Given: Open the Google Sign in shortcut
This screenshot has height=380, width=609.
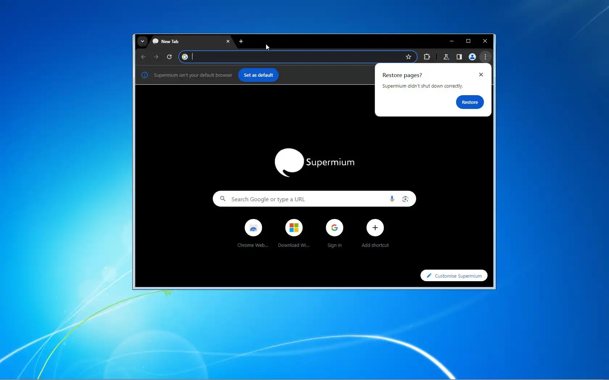Looking at the screenshot, I should click(335, 233).
